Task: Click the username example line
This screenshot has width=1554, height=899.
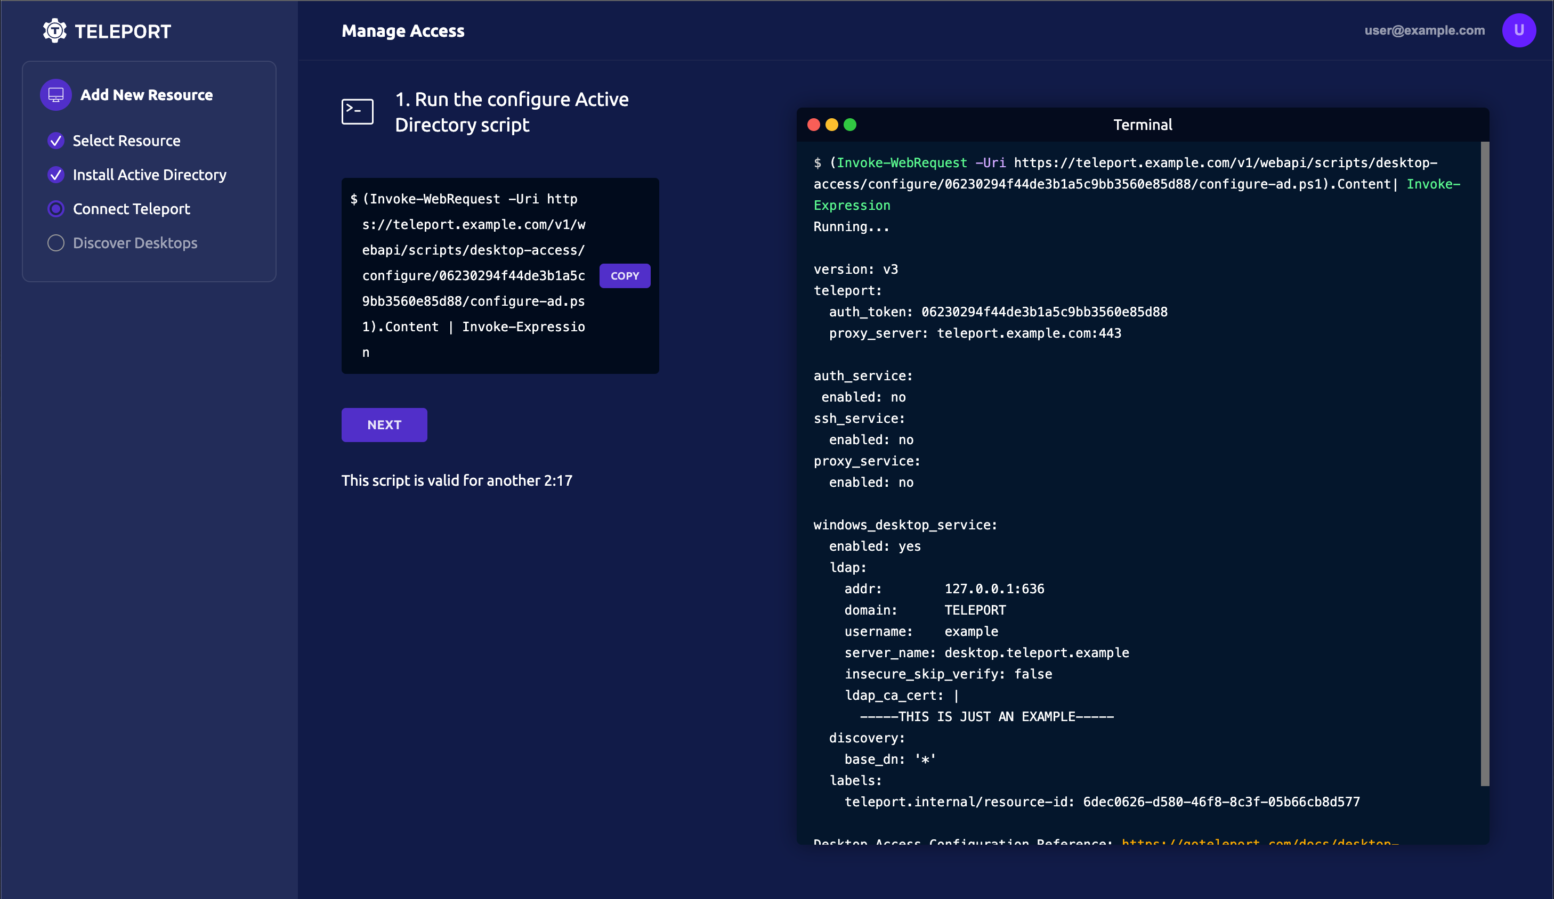Action: (921, 632)
